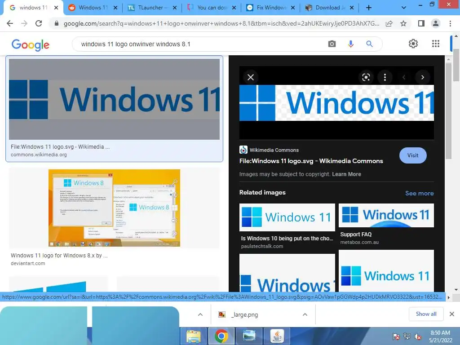Go forward one page in Chrome
The height and width of the screenshot is (345, 460).
click(24, 23)
